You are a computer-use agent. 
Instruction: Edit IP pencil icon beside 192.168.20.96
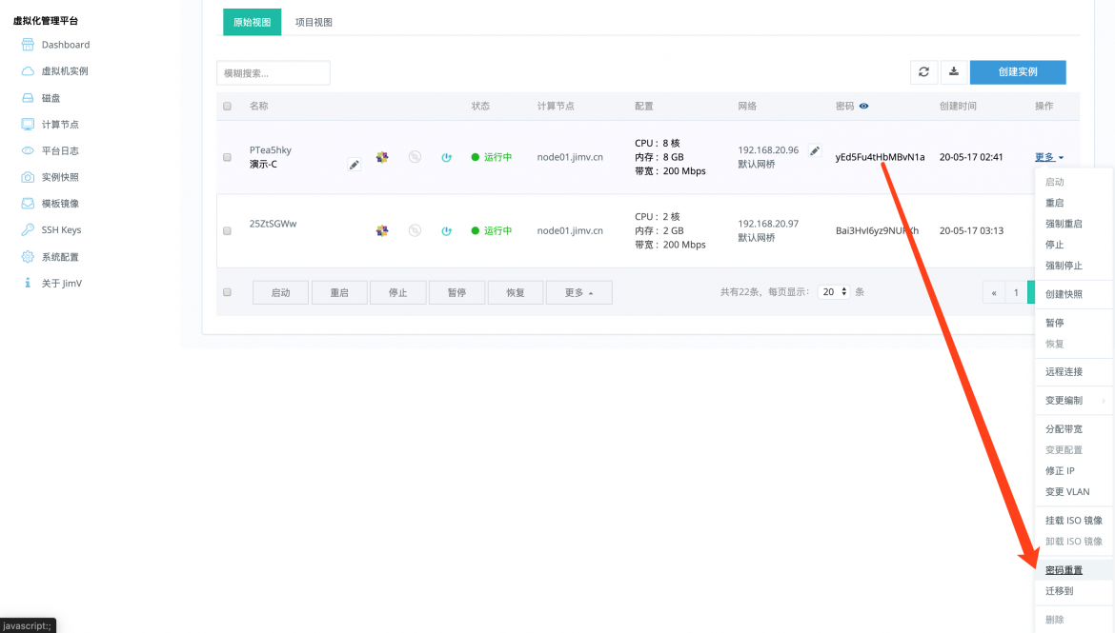(815, 150)
